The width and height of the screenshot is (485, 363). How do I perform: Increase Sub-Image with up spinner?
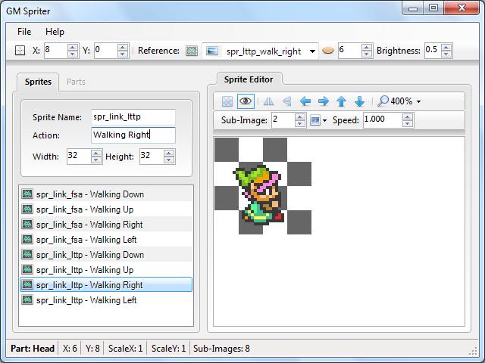[x=300, y=117]
